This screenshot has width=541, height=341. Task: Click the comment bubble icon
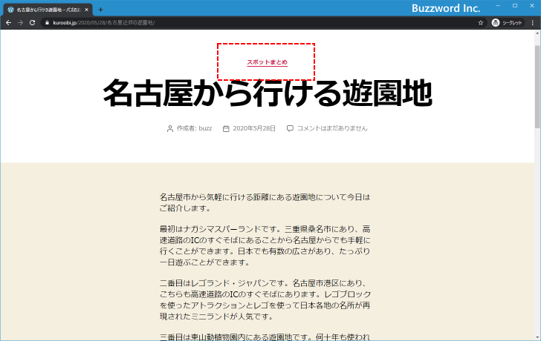[x=290, y=128]
